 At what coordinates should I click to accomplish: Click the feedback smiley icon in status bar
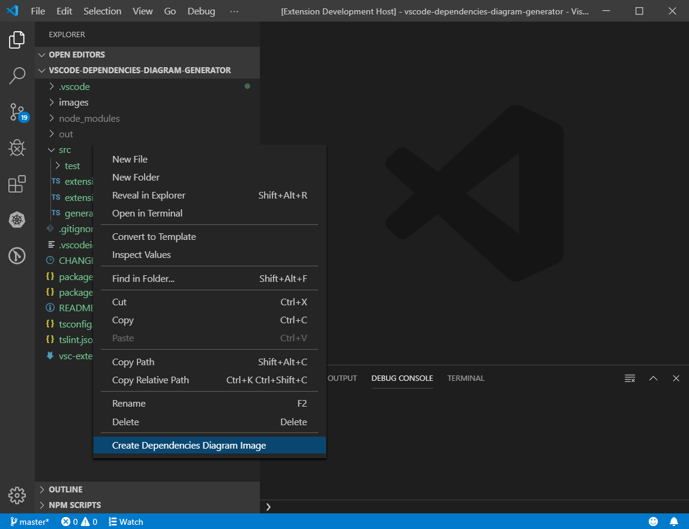pos(654,522)
